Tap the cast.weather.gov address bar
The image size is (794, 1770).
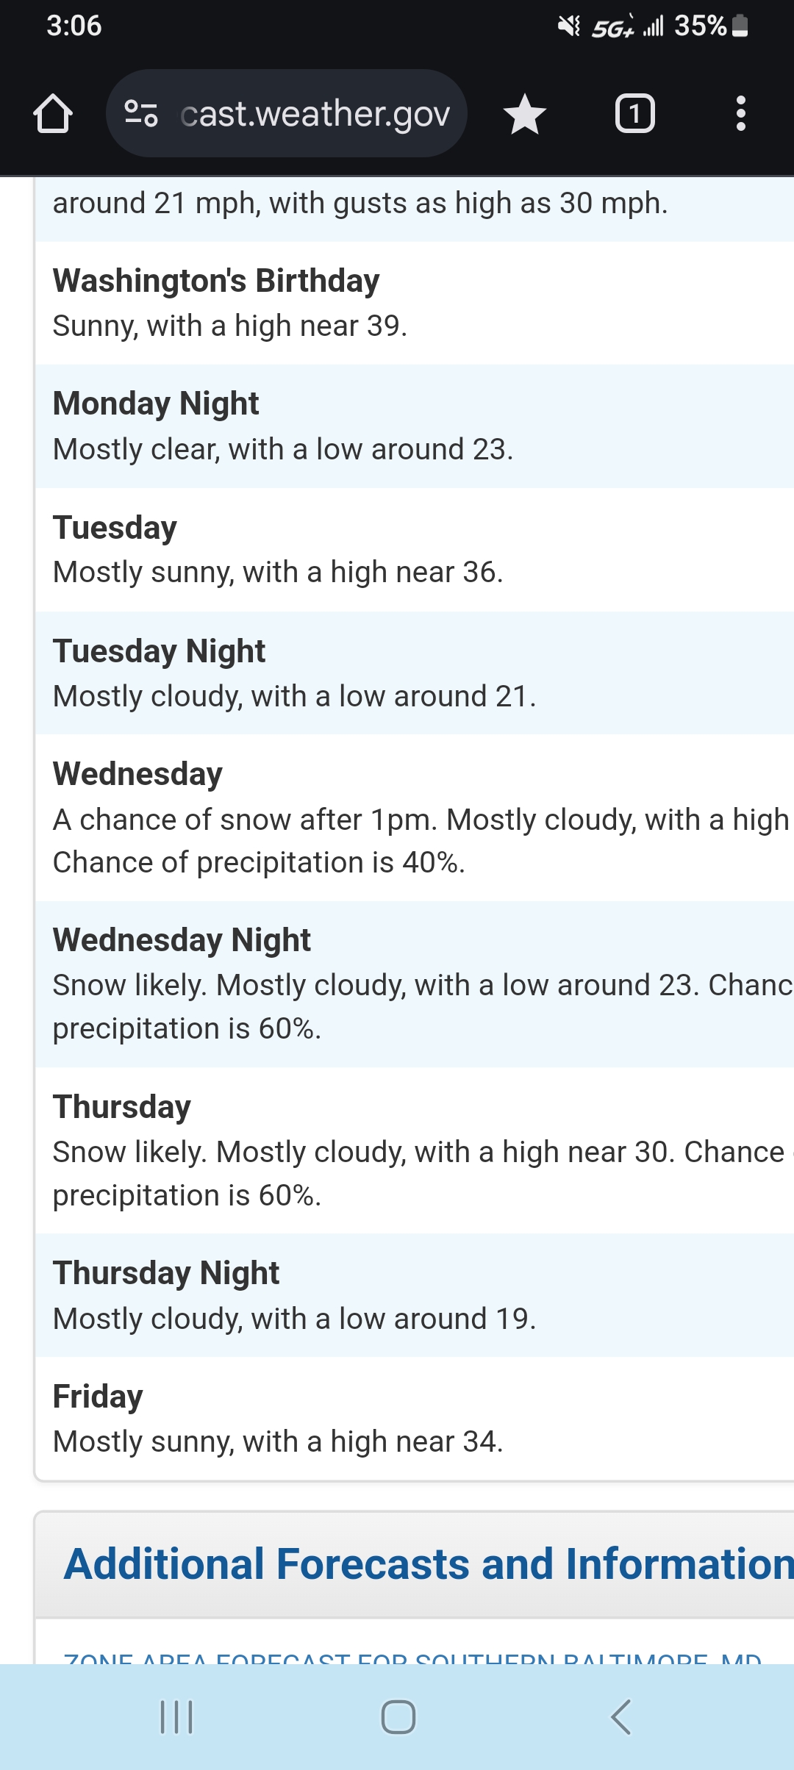[x=315, y=114]
